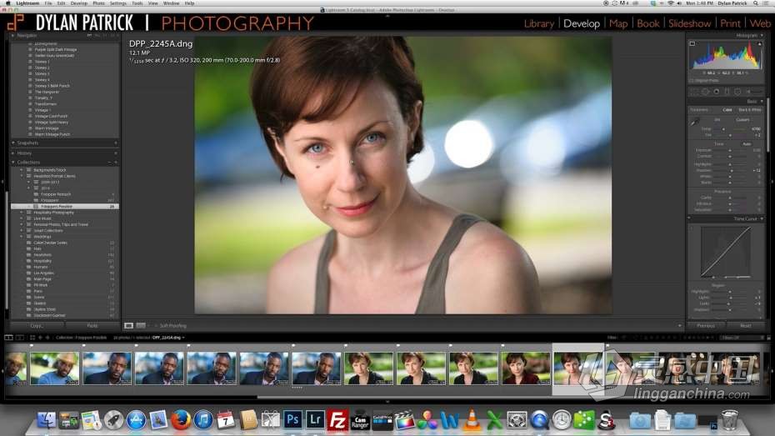This screenshot has width=775, height=436.
Task: Click the Previous button
Action: (706, 326)
